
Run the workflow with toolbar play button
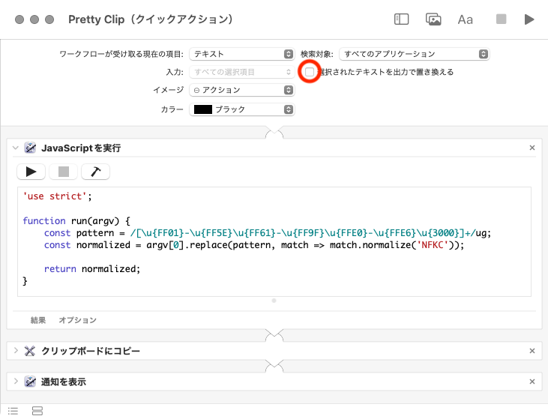529,19
